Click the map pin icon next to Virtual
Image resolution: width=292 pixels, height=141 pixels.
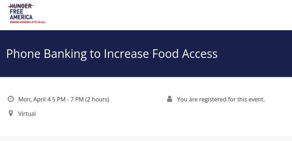tap(11, 113)
